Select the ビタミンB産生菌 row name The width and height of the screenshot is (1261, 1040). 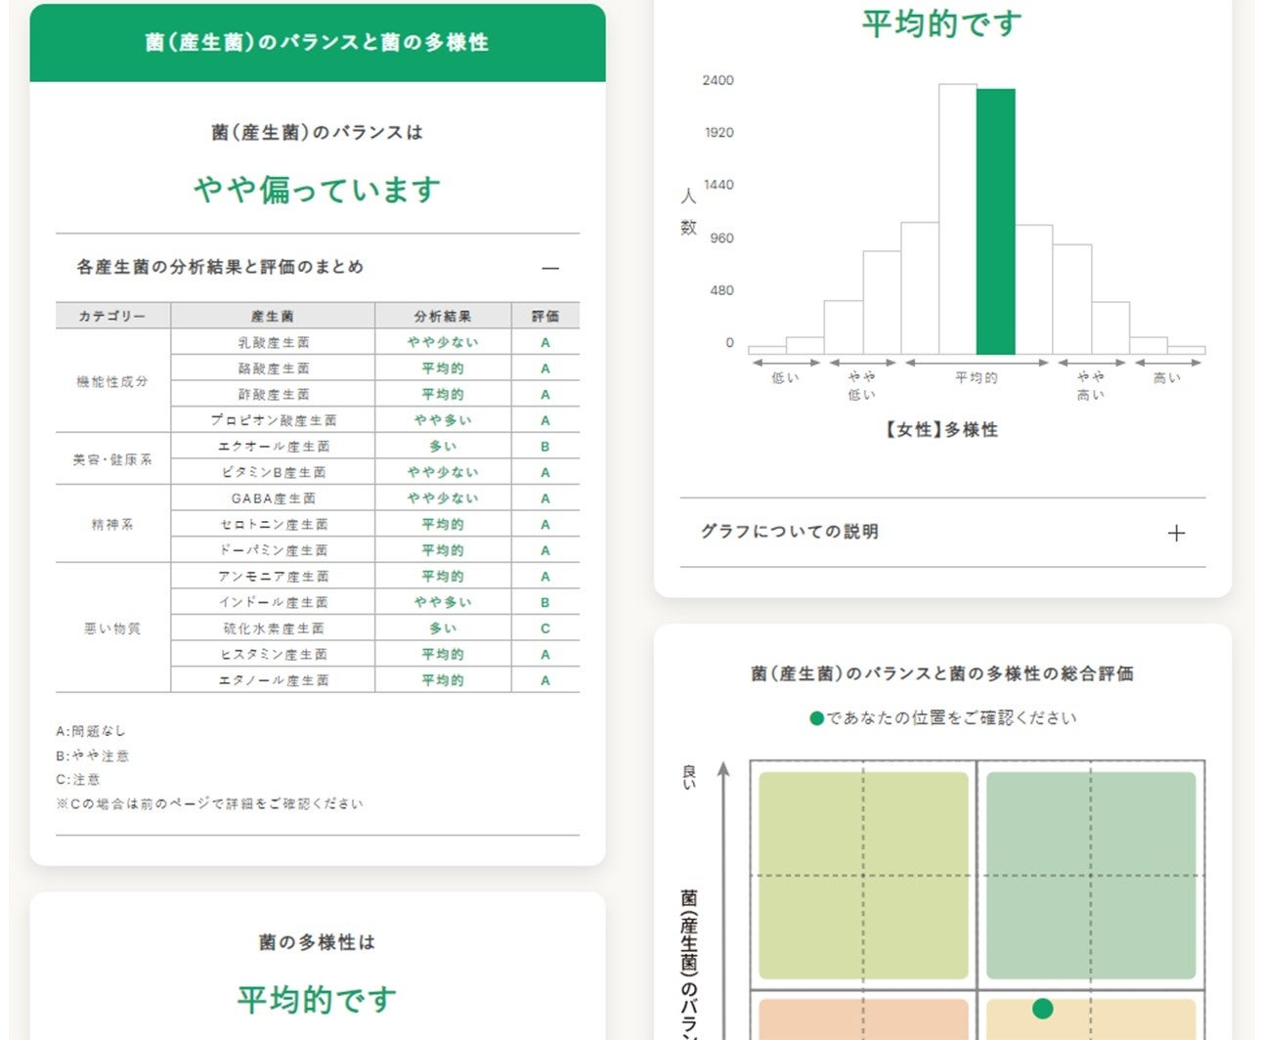[x=274, y=472]
